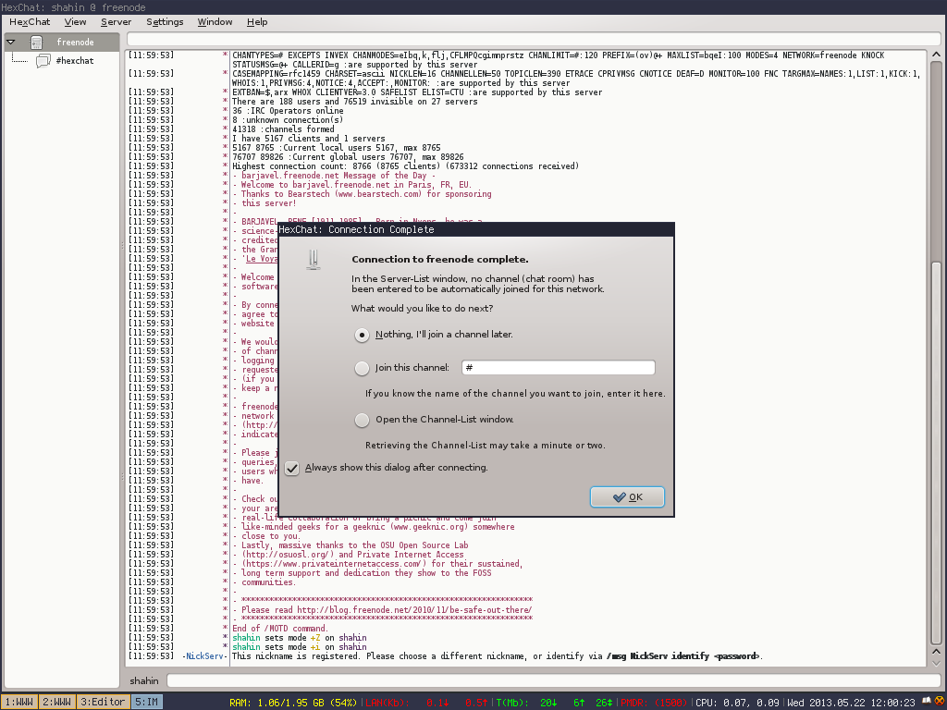Select 'Open the Channel-List window' option
The width and height of the screenshot is (947, 710).
[x=362, y=420]
